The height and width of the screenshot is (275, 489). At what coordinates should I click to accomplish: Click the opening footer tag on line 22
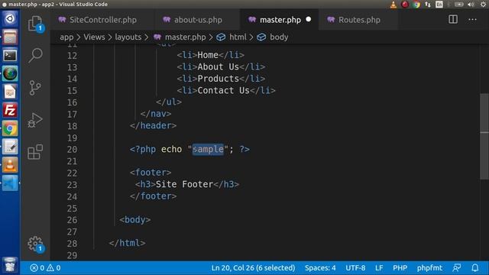(x=151, y=173)
